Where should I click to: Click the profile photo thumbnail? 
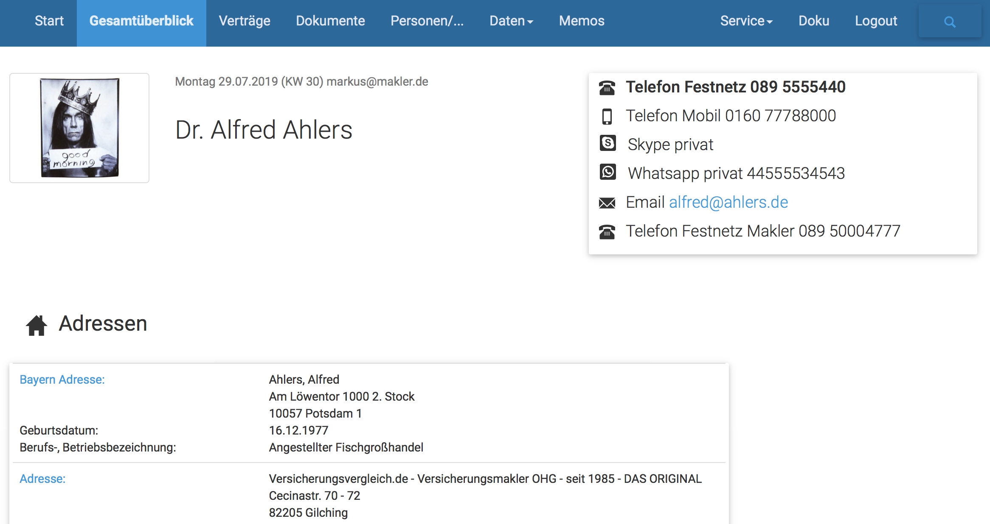point(79,128)
